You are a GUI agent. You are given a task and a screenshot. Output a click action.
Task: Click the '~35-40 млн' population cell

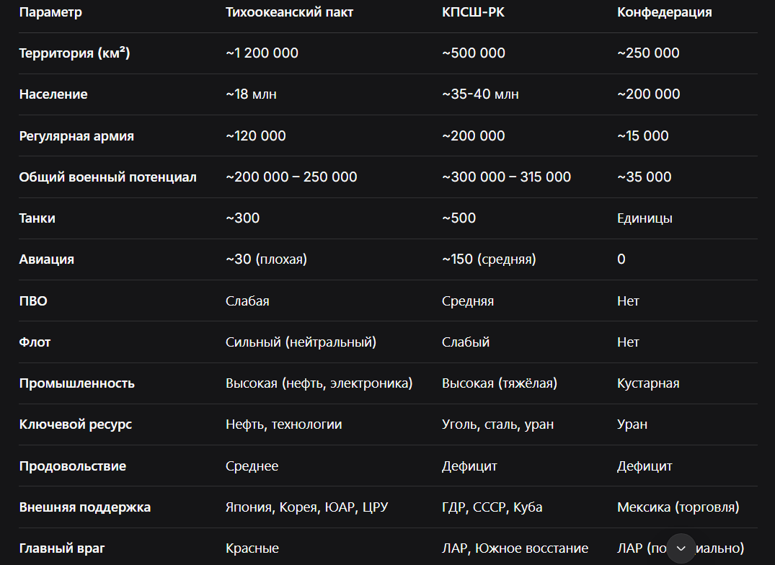click(x=480, y=94)
